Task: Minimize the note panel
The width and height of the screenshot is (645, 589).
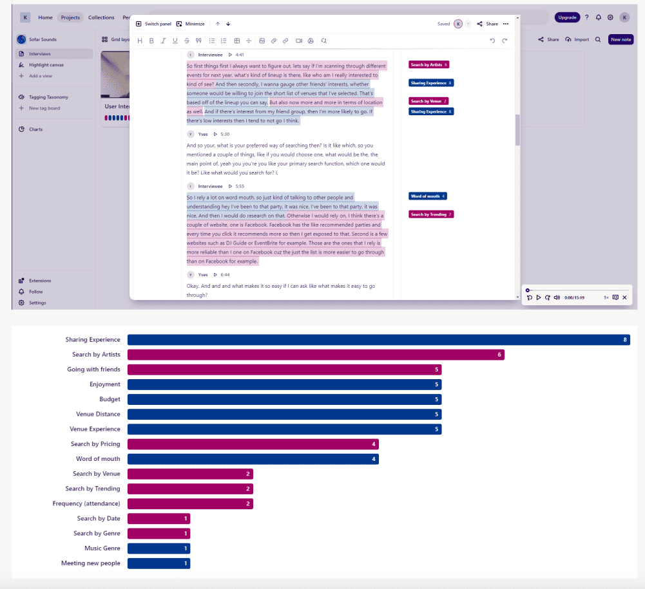Action: click(191, 24)
